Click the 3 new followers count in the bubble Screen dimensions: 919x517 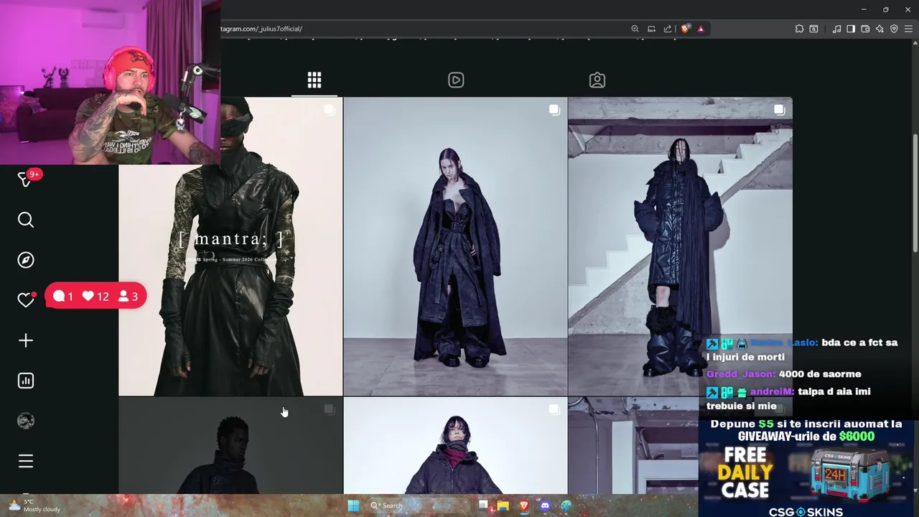tap(128, 296)
